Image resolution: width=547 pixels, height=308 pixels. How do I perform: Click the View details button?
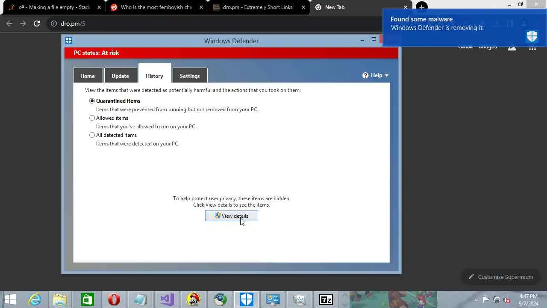pos(232,216)
